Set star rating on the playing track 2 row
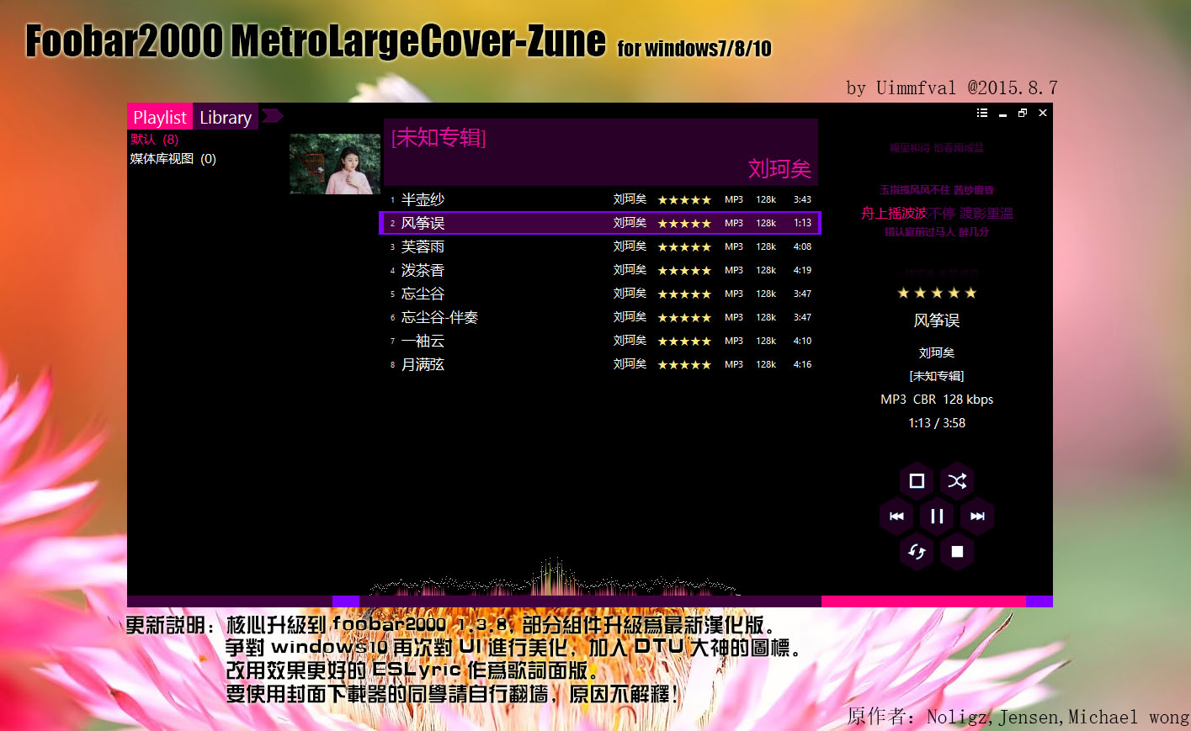This screenshot has width=1191, height=731. [684, 224]
